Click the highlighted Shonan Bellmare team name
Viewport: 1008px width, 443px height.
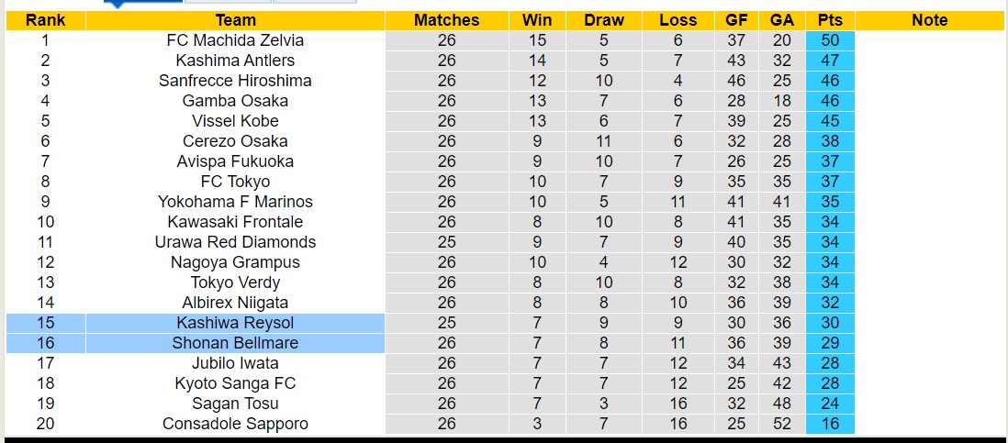235,343
